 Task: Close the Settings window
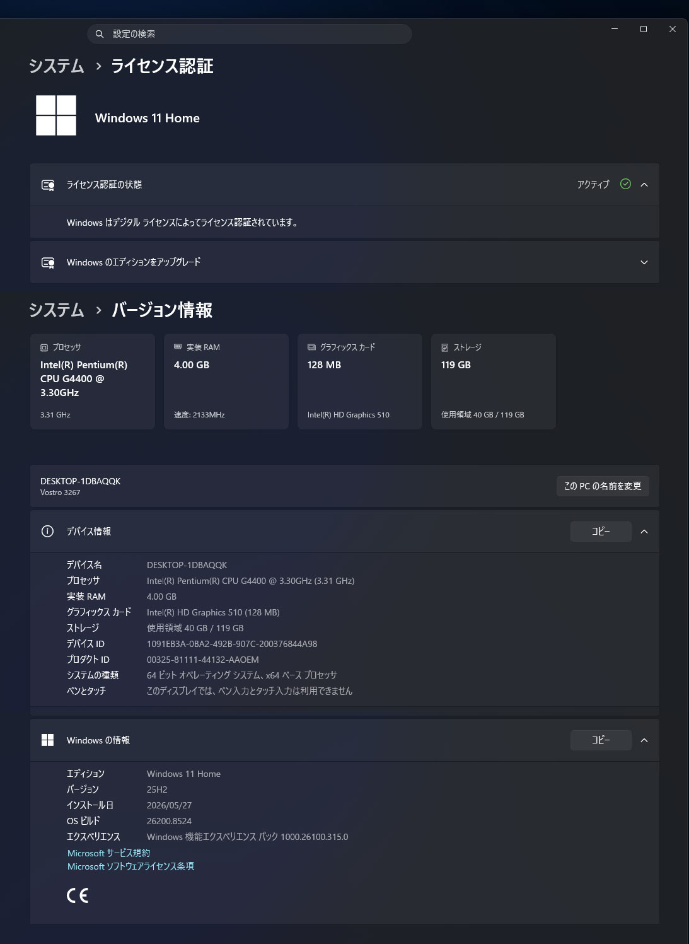[x=673, y=29]
